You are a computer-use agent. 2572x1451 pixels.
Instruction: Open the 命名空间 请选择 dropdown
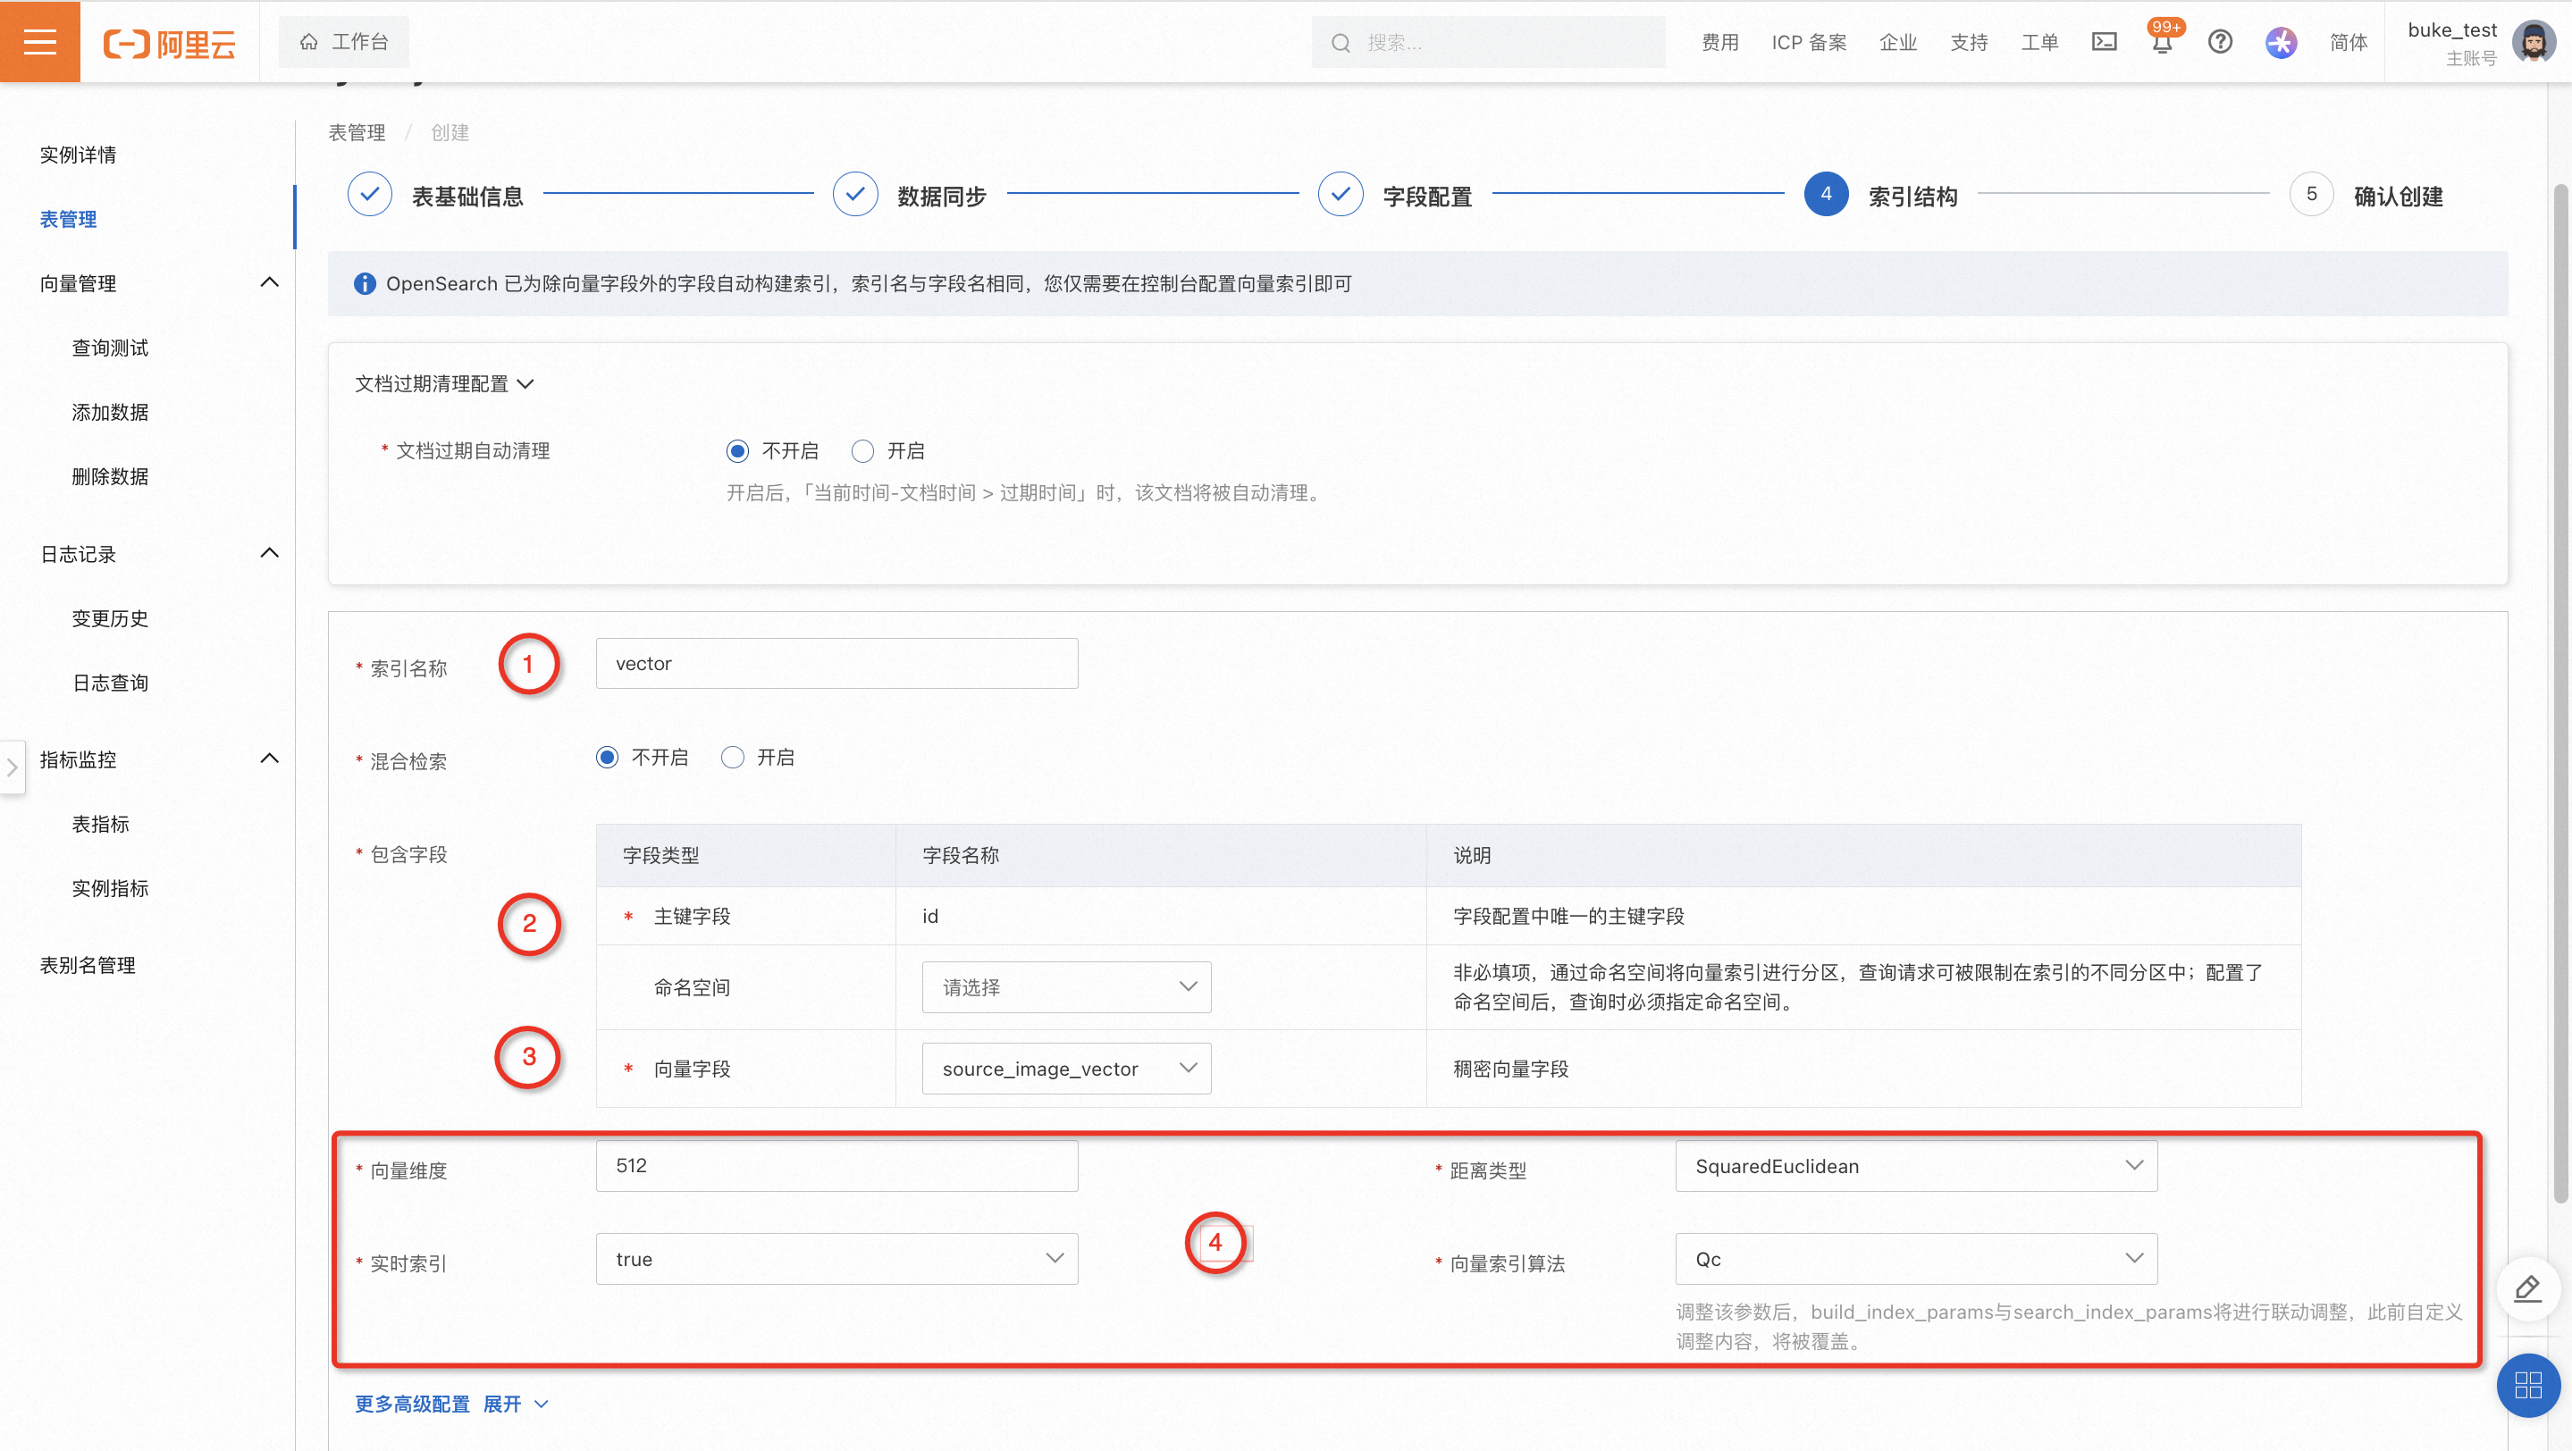(1065, 987)
